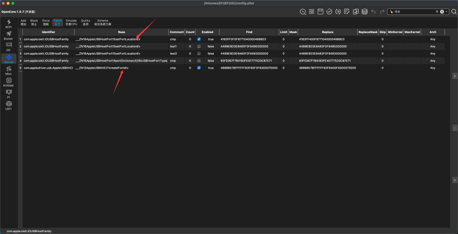Click the list view toolbar icon

click(311, 12)
